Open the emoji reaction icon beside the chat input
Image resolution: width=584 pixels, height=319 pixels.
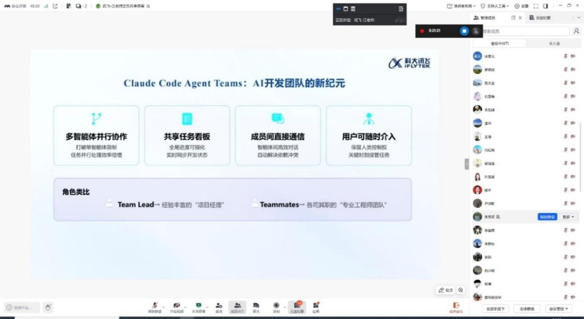9,307
